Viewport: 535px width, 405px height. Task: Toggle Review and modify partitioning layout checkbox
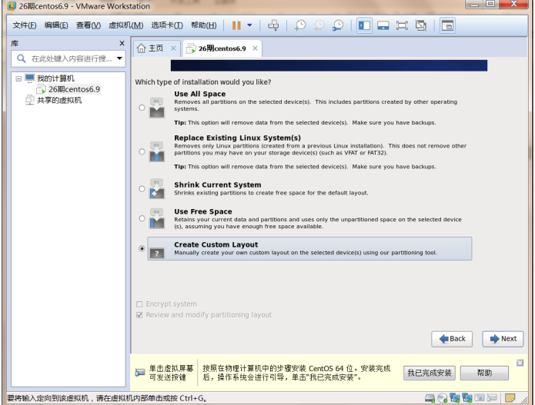[139, 315]
